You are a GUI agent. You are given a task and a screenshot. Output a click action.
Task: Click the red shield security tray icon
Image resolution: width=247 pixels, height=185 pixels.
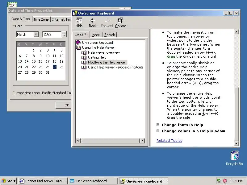[x=225, y=181]
